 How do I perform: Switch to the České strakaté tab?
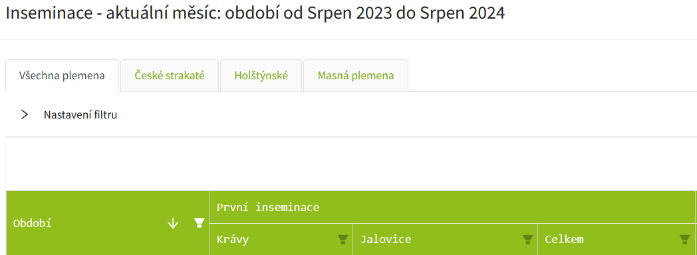pyautogui.click(x=170, y=76)
